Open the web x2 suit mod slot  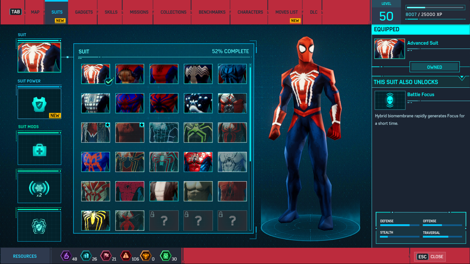[39, 188]
